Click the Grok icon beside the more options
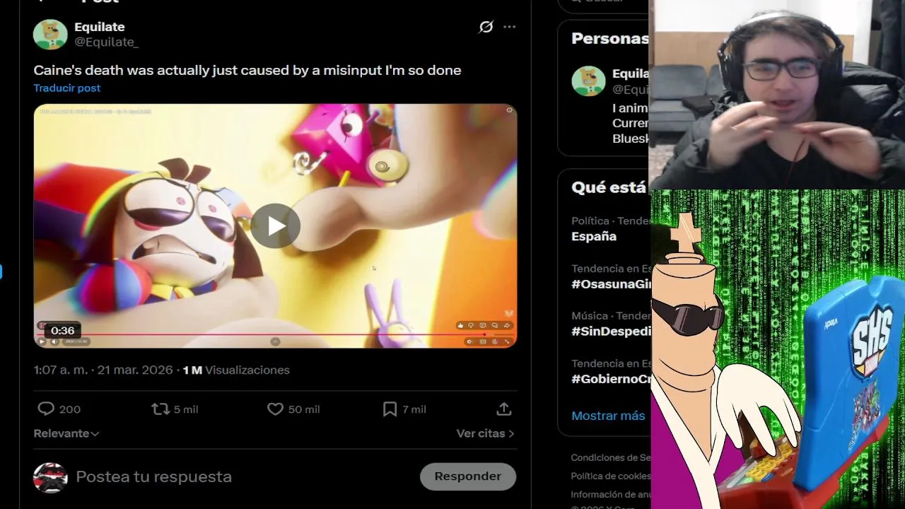Viewport: 905px width, 509px height. click(486, 27)
